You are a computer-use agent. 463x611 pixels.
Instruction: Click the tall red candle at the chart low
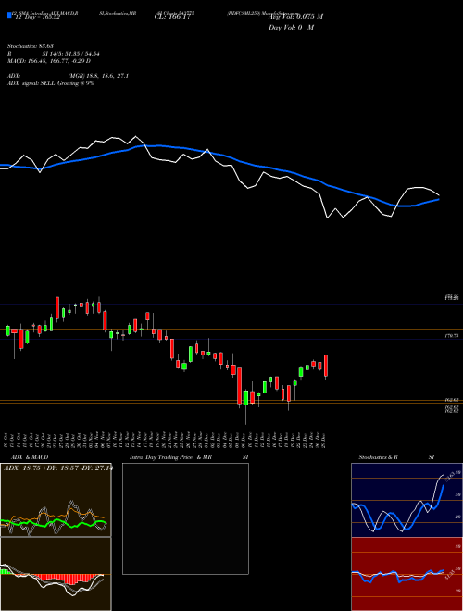pos(239,386)
